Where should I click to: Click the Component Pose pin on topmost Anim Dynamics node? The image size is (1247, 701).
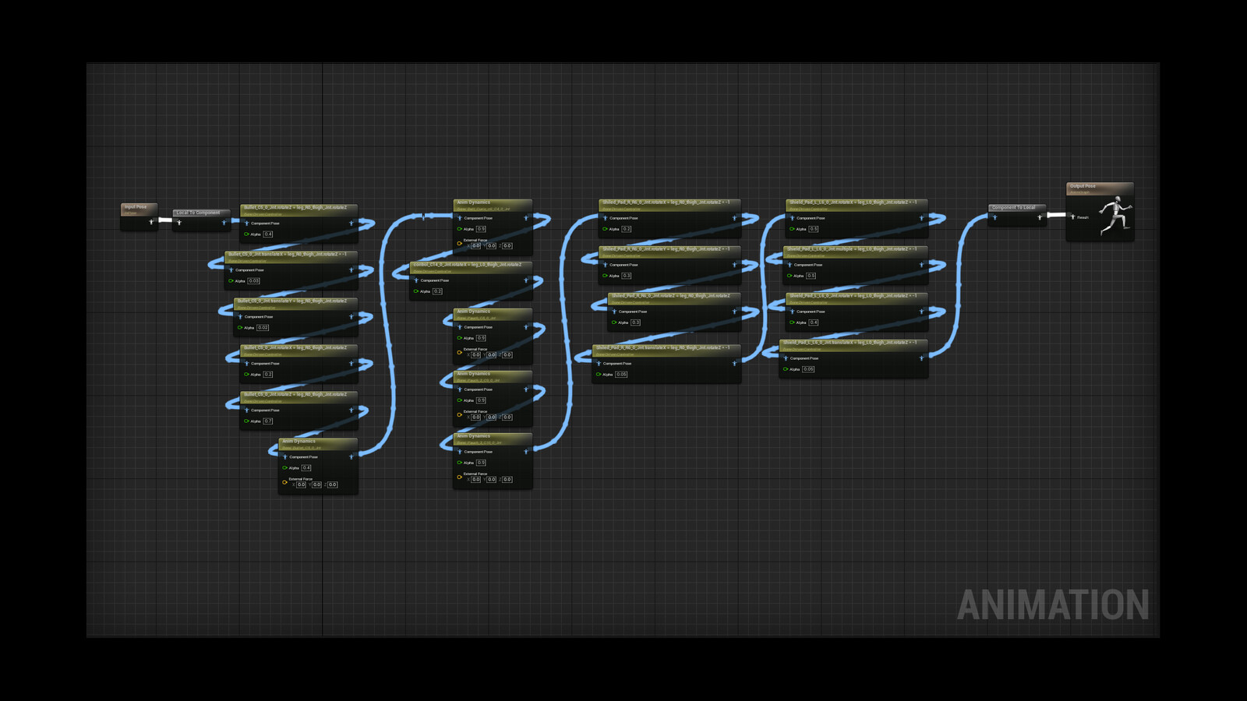pyautogui.click(x=460, y=218)
